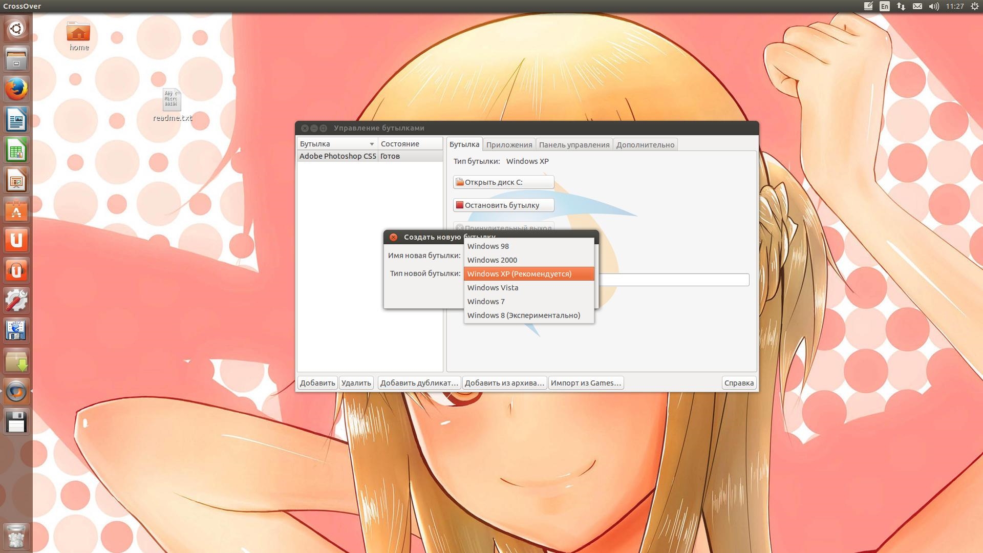Sort by the Состояние column header
Image resolution: width=983 pixels, height=553 pixels.
point(410,144)
